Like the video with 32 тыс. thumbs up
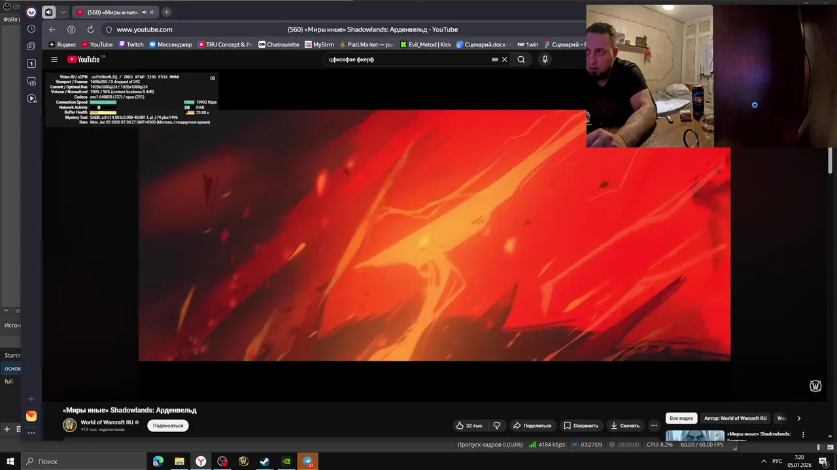Image resolution: width=837 pixels, height=470 pixels. pyautogui.click(x=470, y=426)
